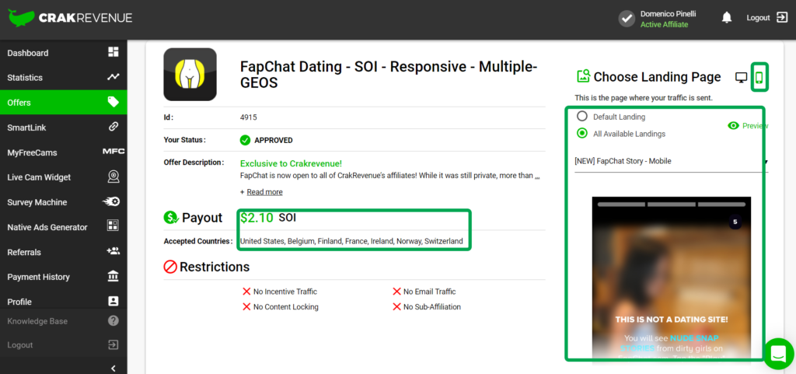Open Profile in the sidebar
Image resolution: width=796 pixels, height=374 pixels.
coord(19,302)
